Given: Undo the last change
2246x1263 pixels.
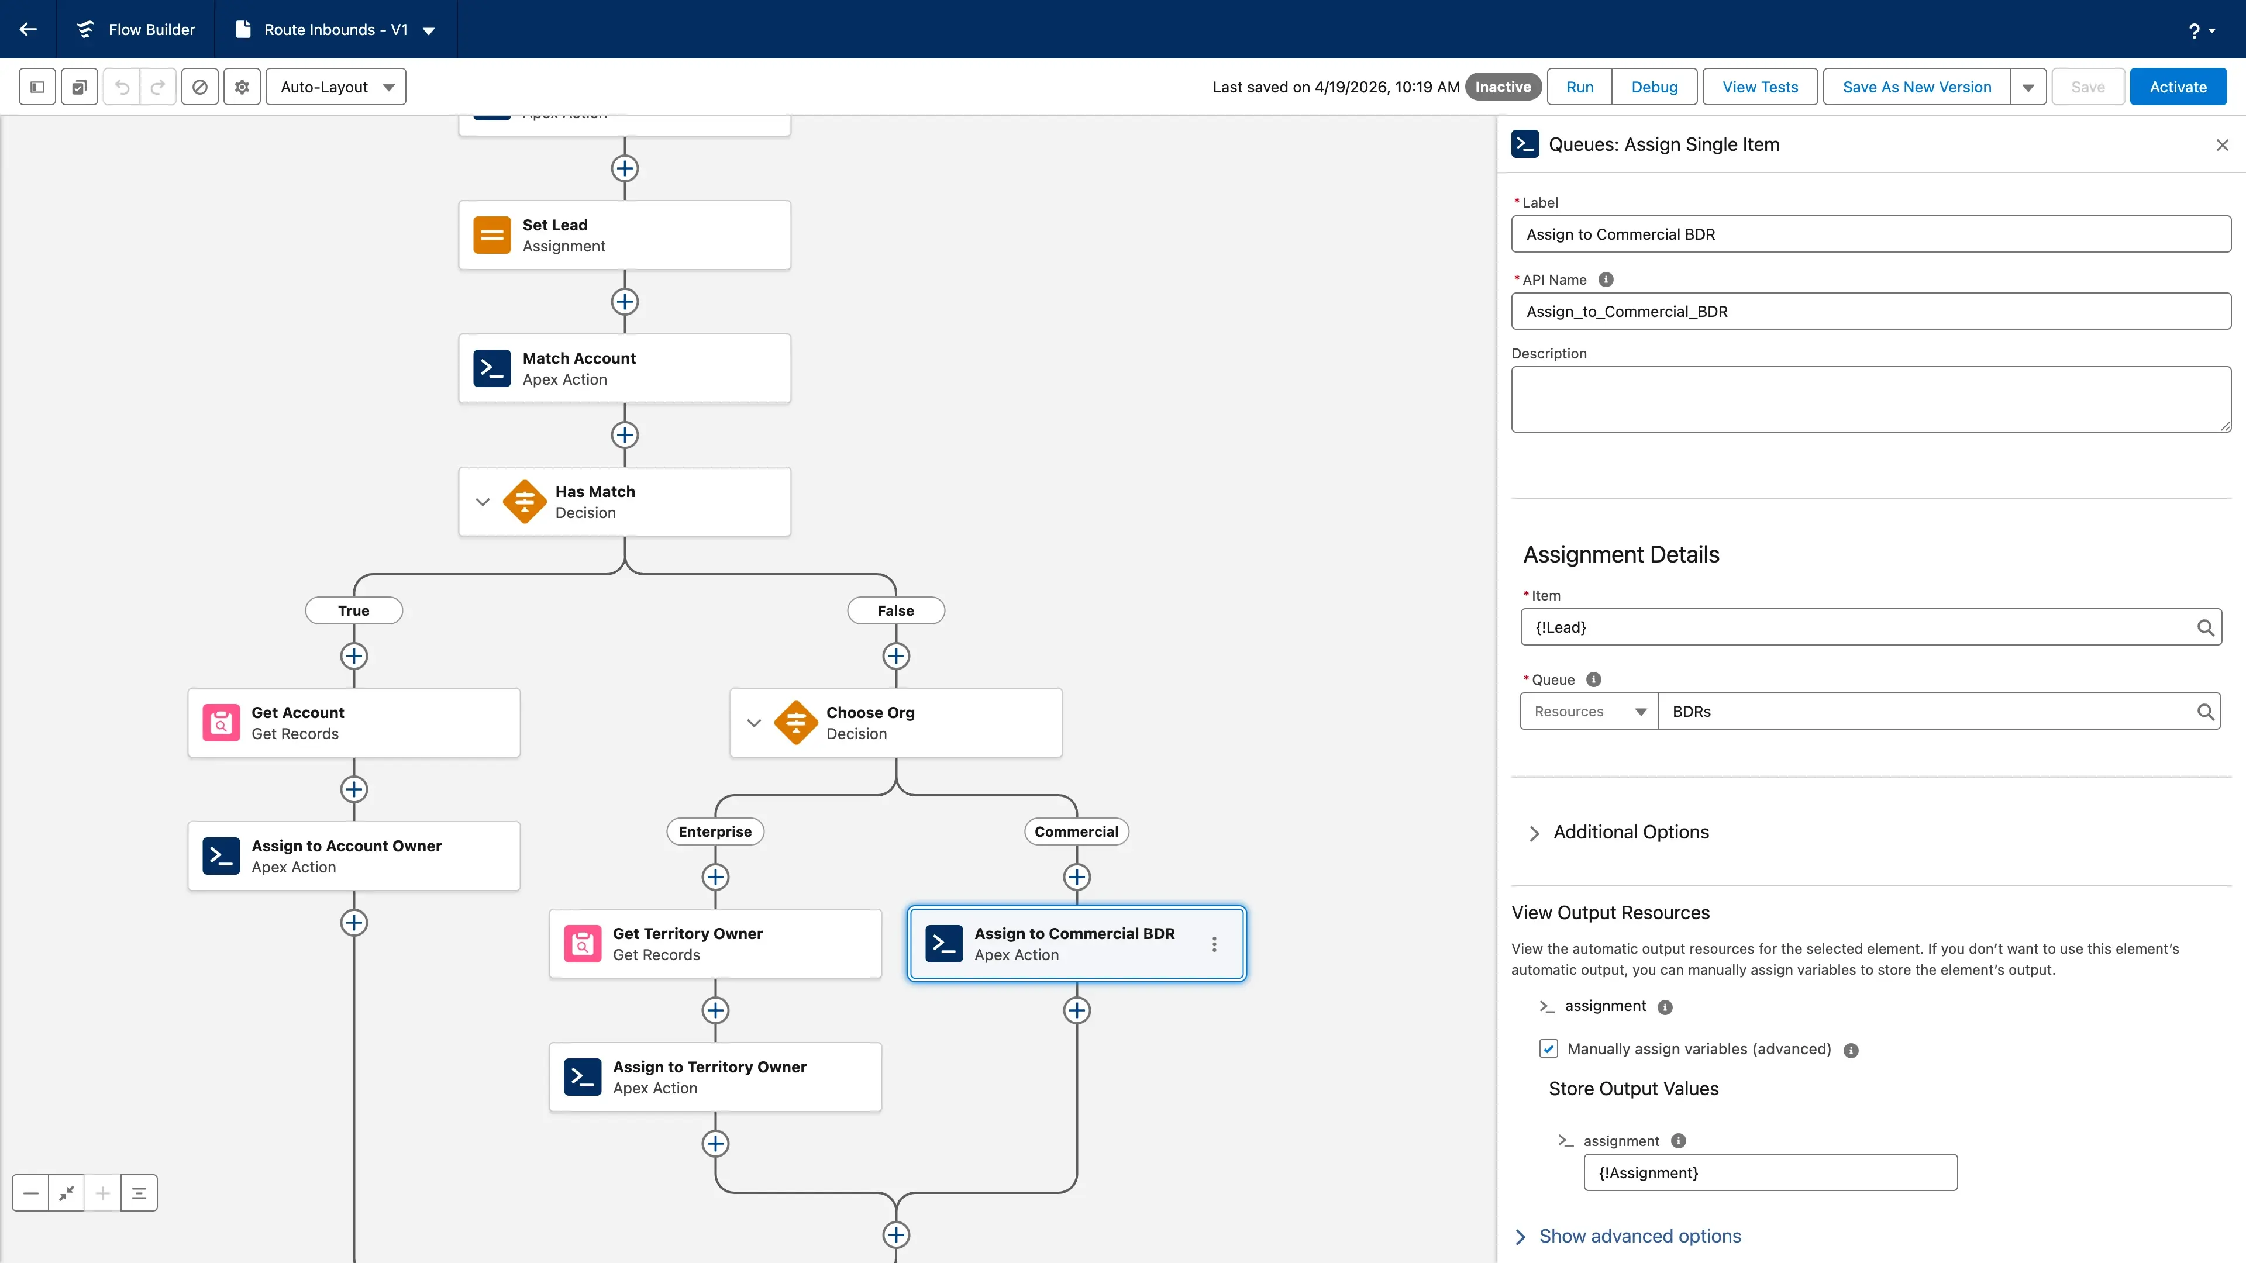Looking at the screenshot, I should coord(122,87).
